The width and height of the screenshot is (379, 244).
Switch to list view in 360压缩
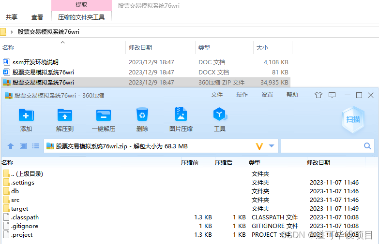tap(36, 146)
